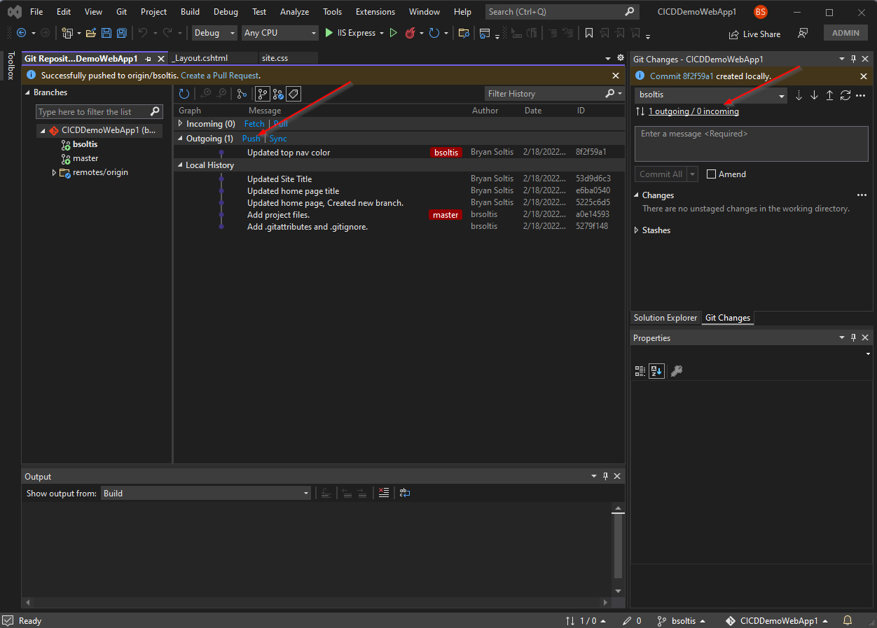Click the Create a Pull Request link
The image size is (877, 628).
coord(220,76)
